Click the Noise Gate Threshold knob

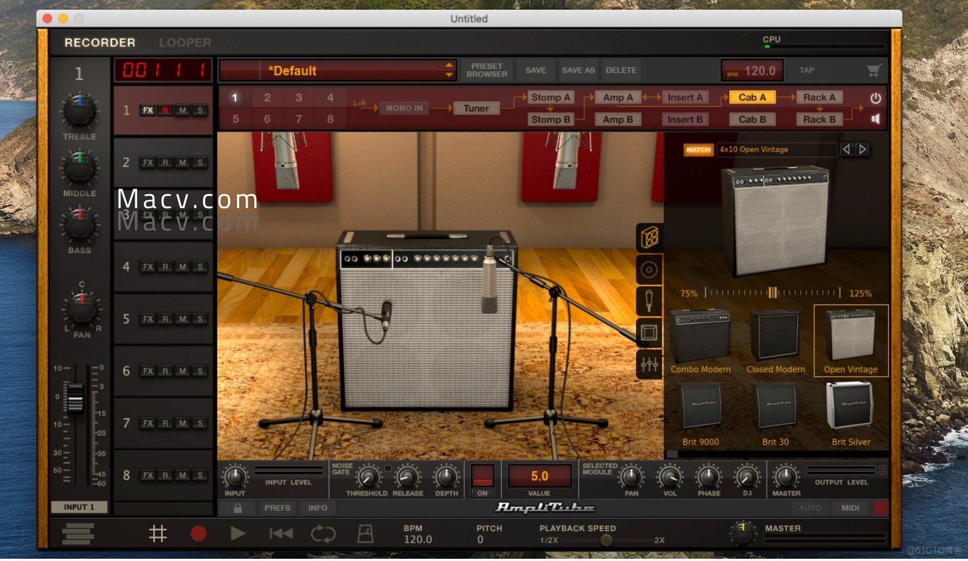368,477
